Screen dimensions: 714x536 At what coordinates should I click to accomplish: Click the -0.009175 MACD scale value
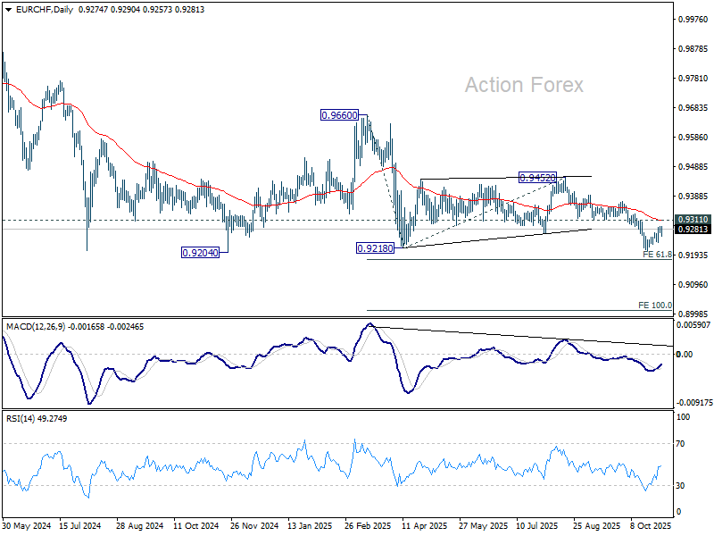click(x=694, y=403)
